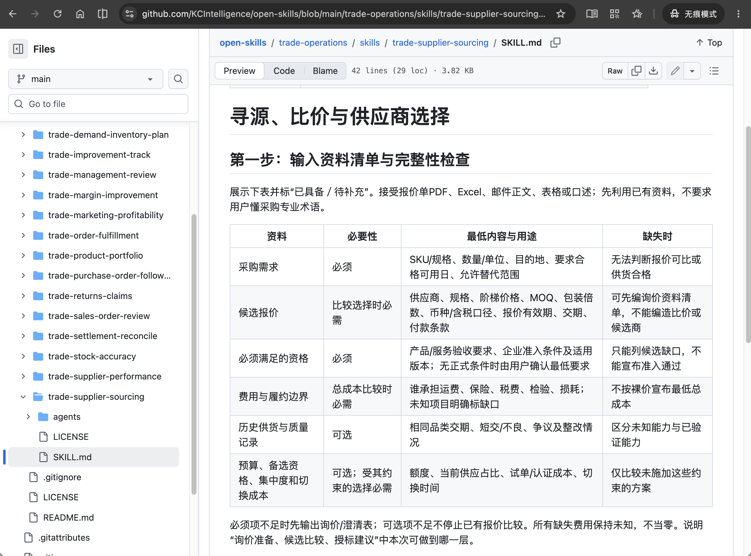Click the browser address bar URL
The image size is (751, 556).
344,14
